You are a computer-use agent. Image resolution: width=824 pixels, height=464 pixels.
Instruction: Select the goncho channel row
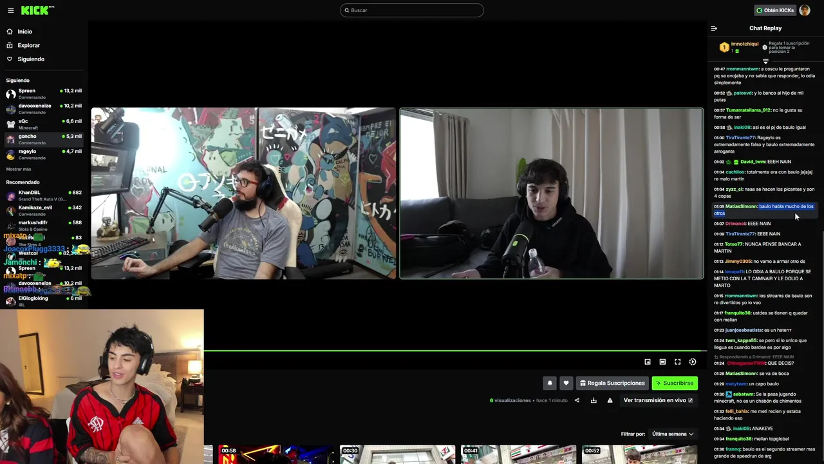tap(44, 139)
